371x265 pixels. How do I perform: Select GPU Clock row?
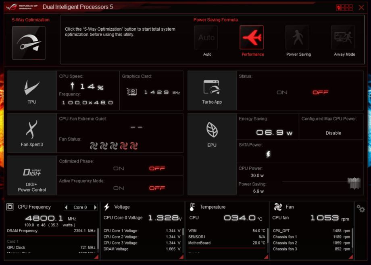[x=51, y=248]
